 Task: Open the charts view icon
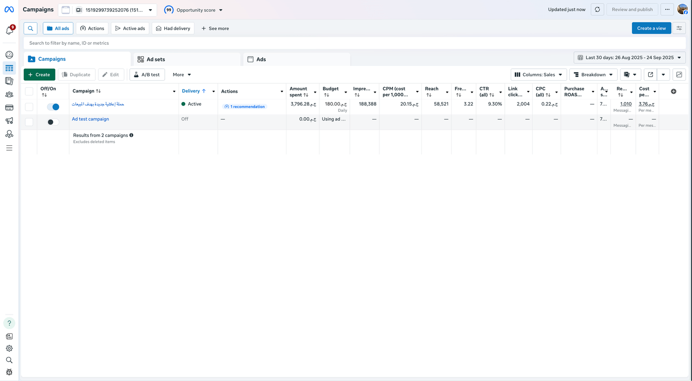point(679,75)
